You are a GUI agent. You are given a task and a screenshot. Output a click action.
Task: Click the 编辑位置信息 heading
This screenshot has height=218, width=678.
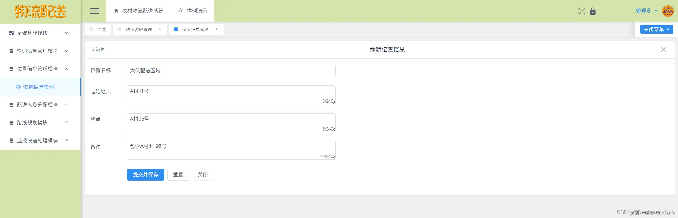click(387, 49)
